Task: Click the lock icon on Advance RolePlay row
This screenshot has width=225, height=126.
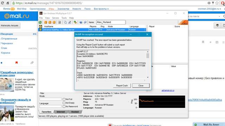Action: coord(41,29)
